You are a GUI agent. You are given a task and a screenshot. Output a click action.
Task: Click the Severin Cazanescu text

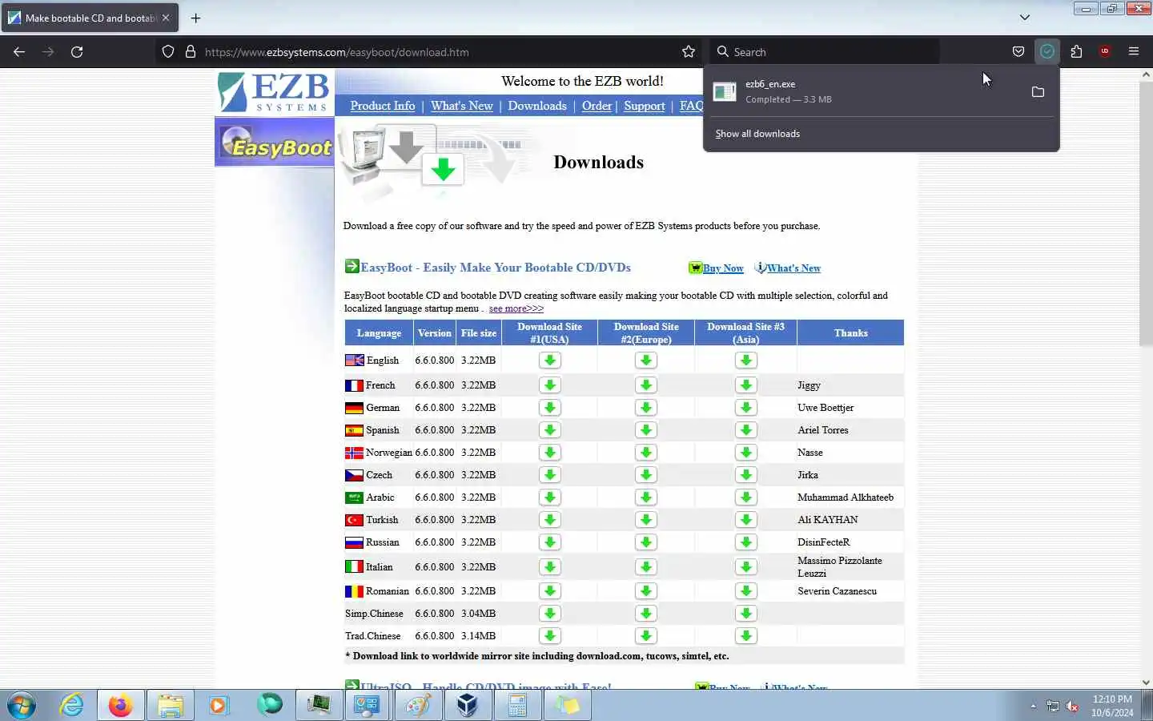coord(837,591)
